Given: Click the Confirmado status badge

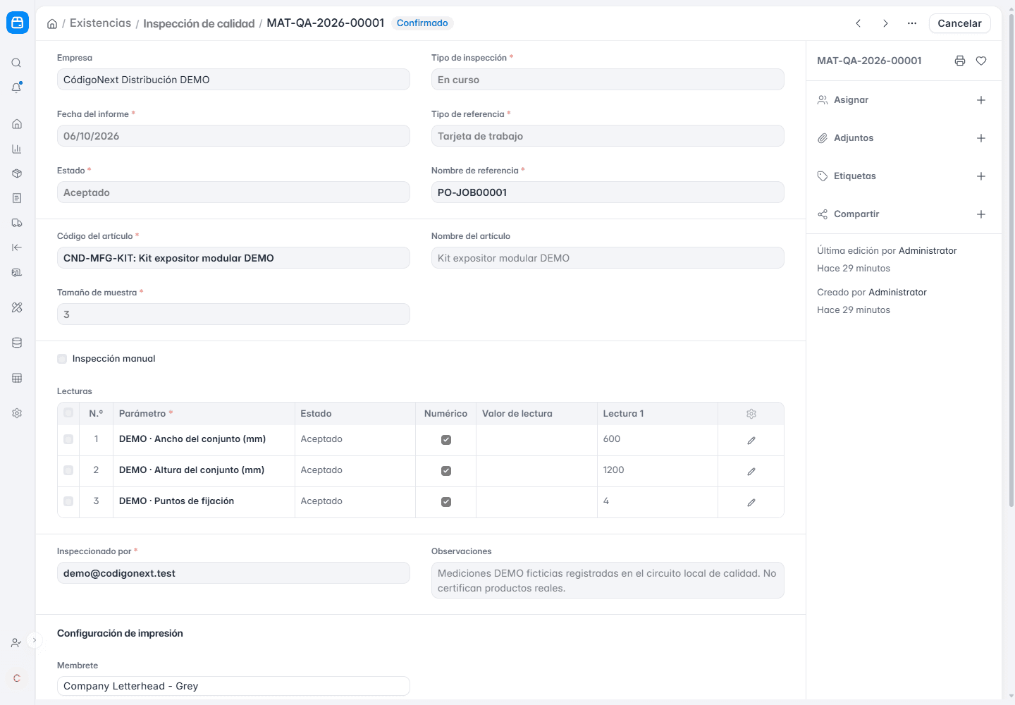Looking at the screenshot, I should [422, 23].
